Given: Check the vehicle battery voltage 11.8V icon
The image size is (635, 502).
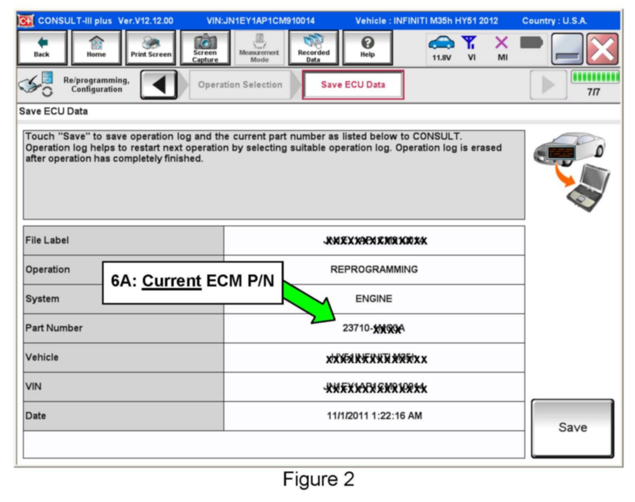Looking at the screenshot, I should point(442,47).
